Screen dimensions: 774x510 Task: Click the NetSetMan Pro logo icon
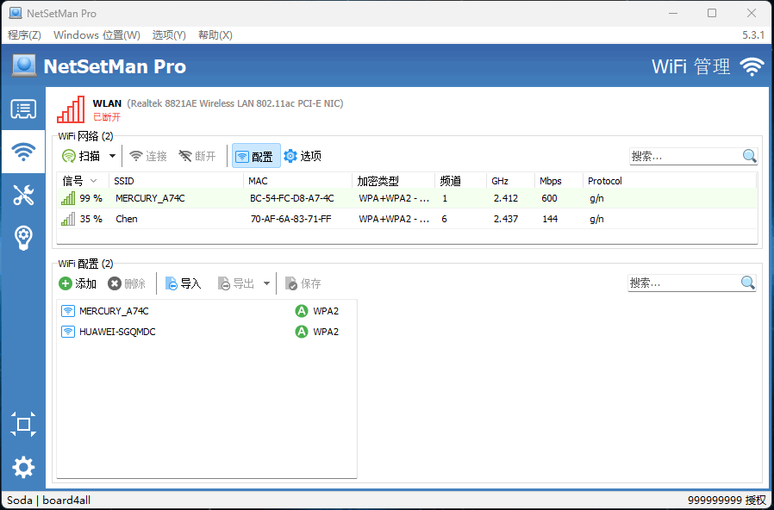click(x=24, y=65)
